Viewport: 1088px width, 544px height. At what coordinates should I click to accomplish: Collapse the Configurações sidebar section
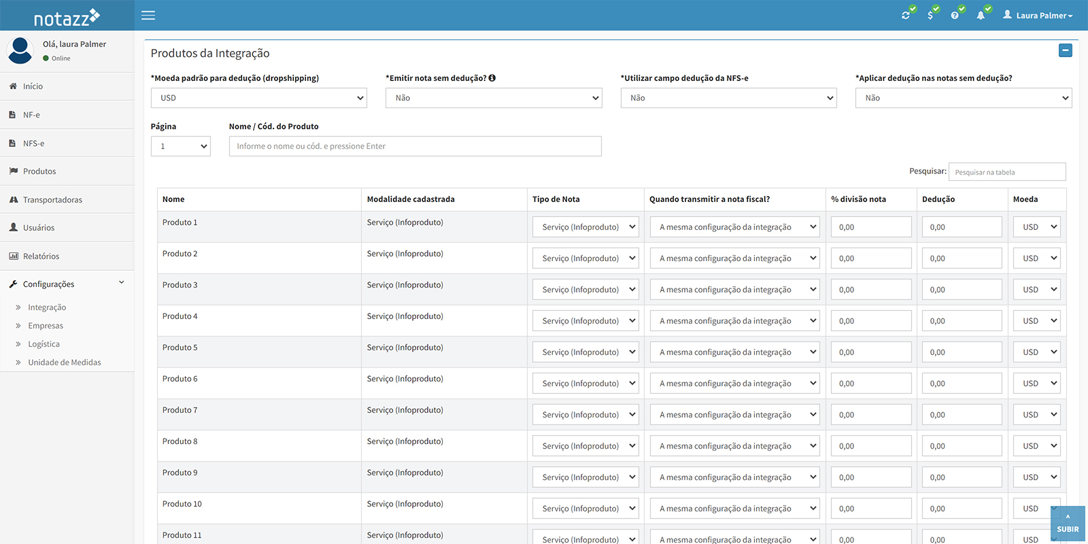coord(67,284)
